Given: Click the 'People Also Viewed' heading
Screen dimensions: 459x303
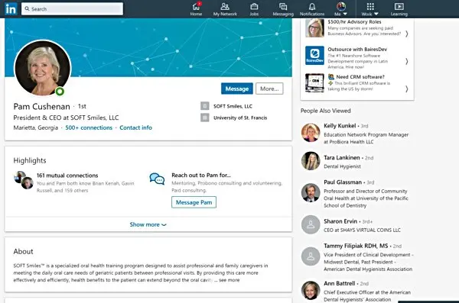Looking at the screenshot, I should click(326, 111).
